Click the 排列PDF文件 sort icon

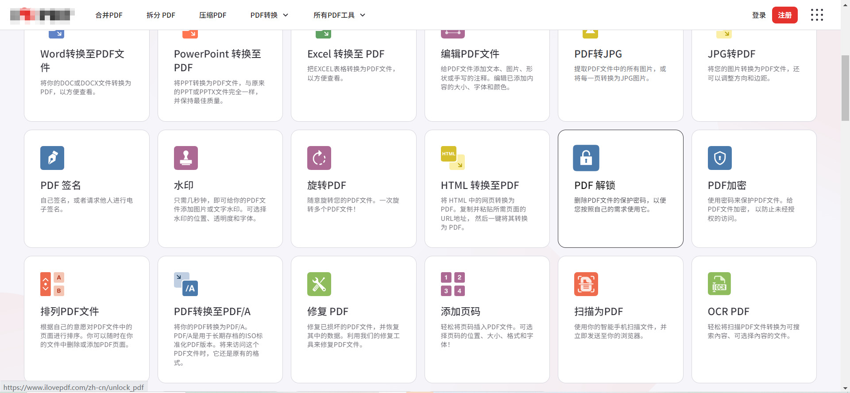[x=52, y=284]
